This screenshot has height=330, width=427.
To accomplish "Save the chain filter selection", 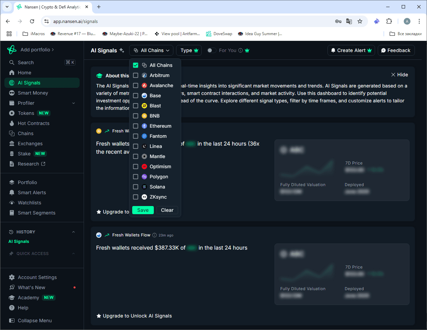I will click(x=143, y=210).
